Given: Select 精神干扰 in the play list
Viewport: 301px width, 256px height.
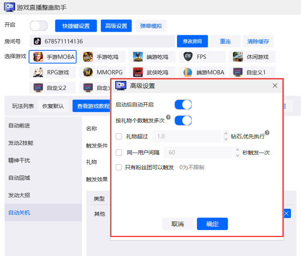Looking at the screenshot, I should tap(43, 160).
